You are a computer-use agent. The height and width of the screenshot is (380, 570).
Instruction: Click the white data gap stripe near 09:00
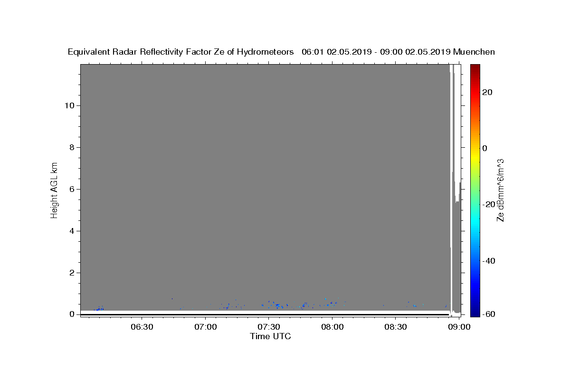pos(451,190)
